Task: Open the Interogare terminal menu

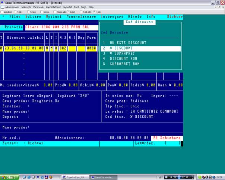Action: [x=112, y=17]
